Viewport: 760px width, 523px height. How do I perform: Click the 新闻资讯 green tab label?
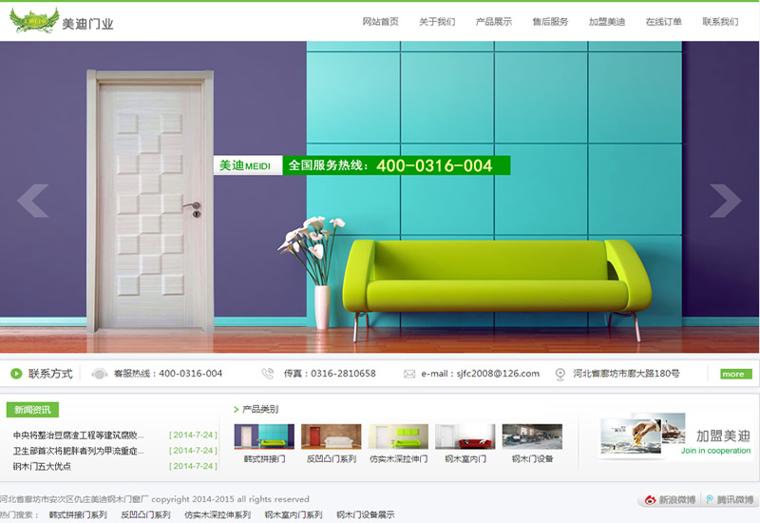tap(32, 410)
